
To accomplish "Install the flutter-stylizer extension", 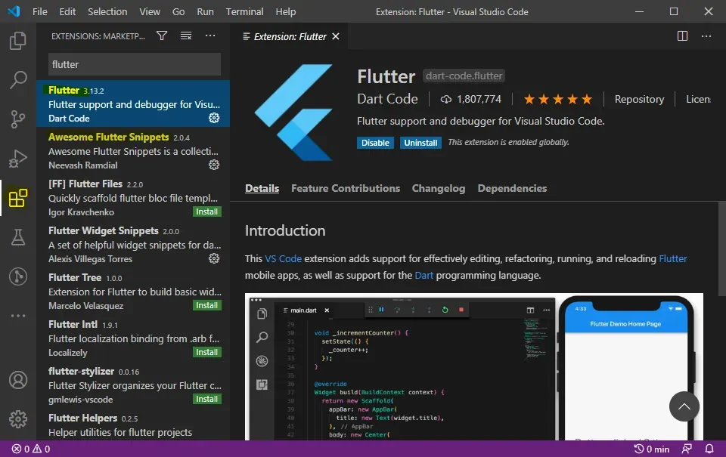I will click(206, 399).
